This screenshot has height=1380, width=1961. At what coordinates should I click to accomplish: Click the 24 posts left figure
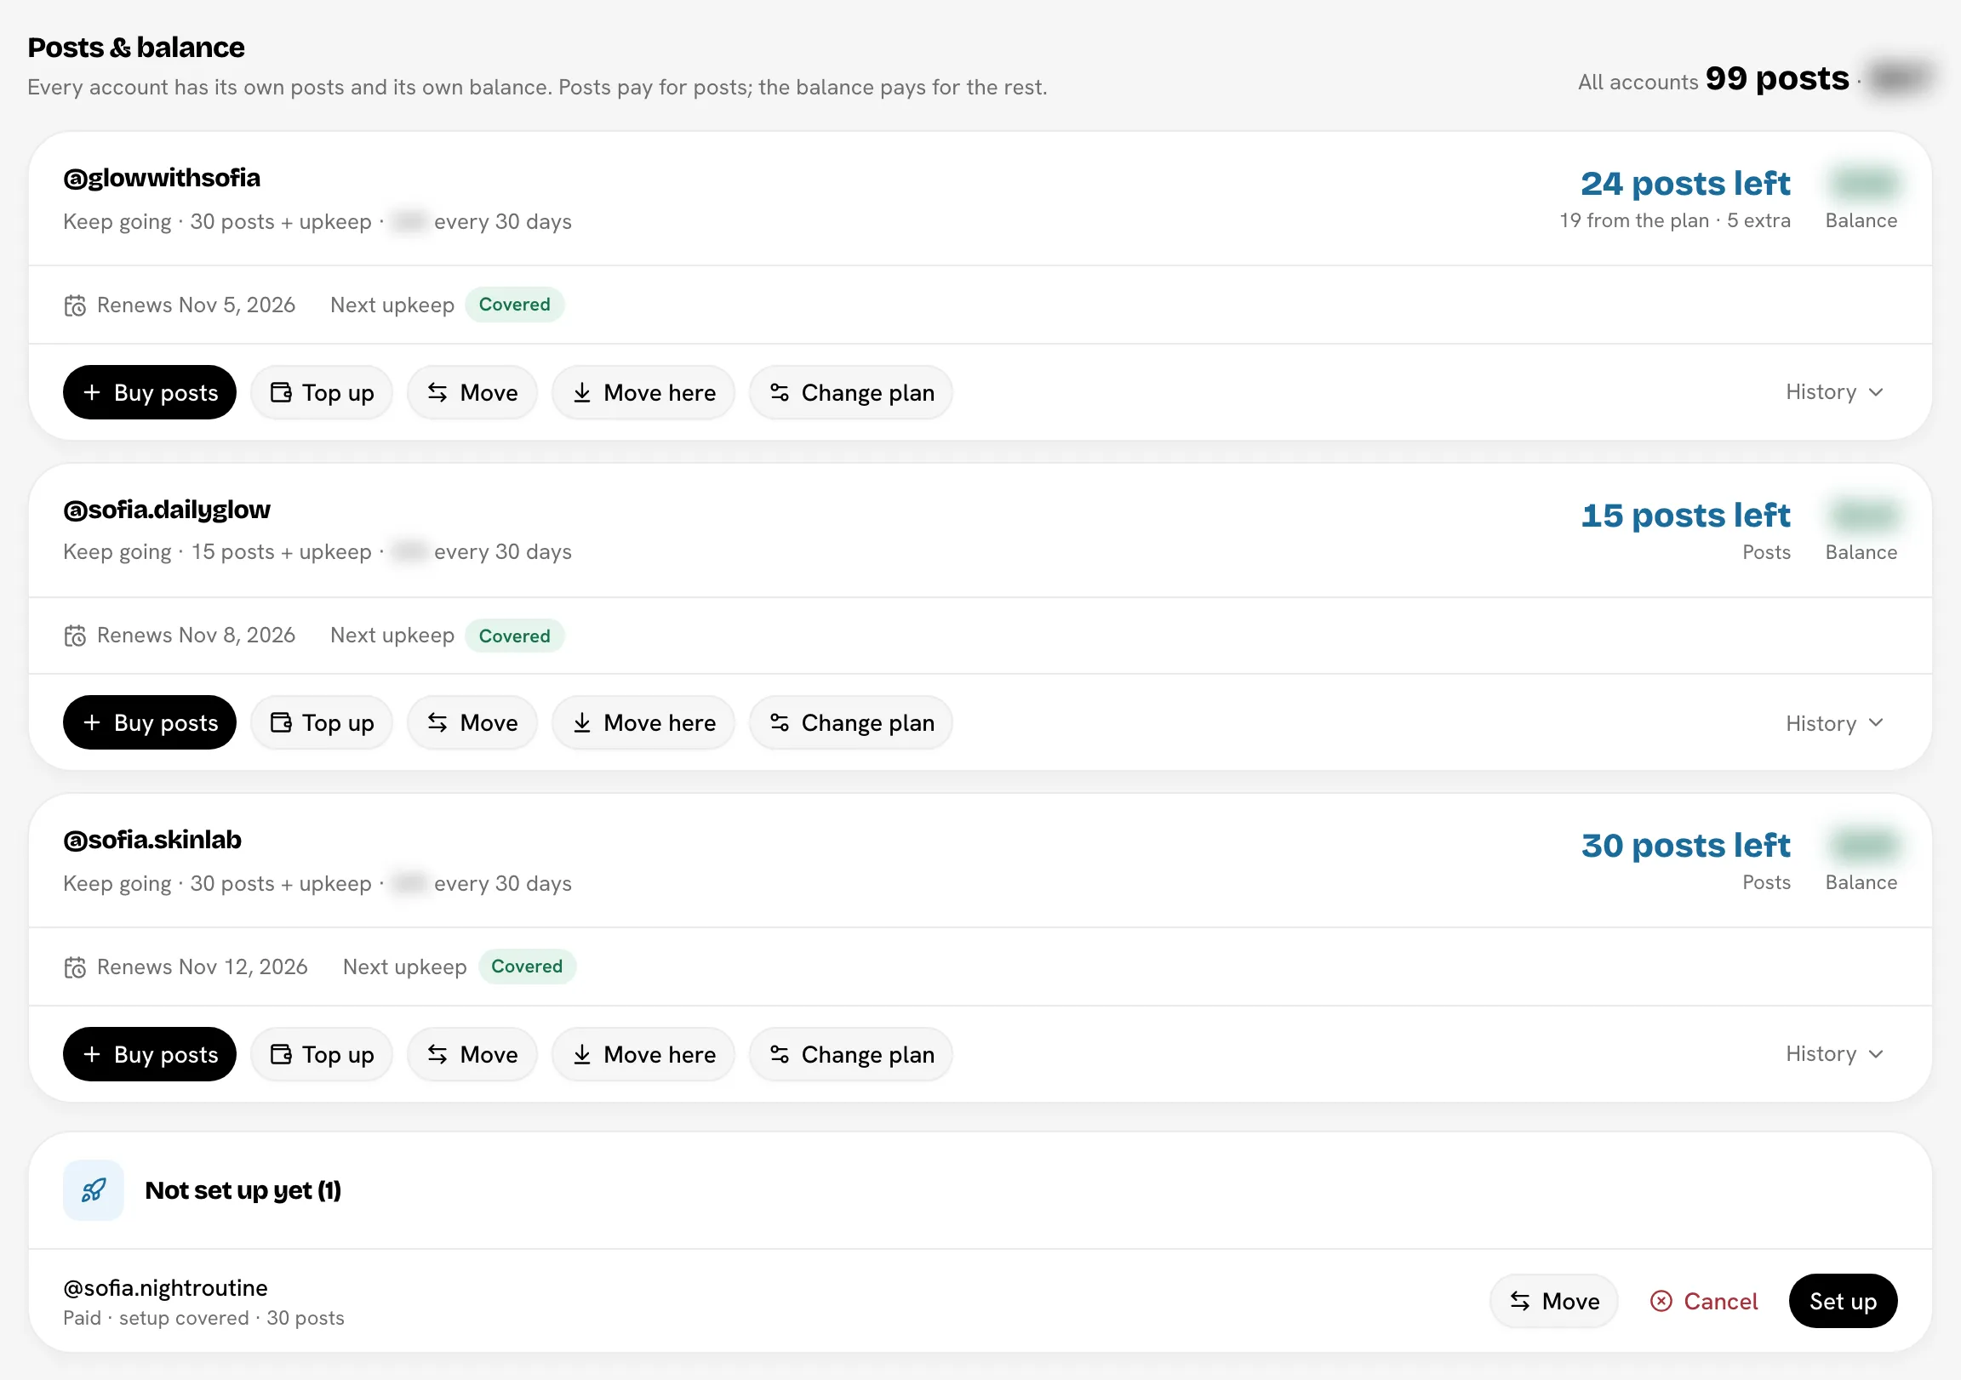[x=1685, y=183]
